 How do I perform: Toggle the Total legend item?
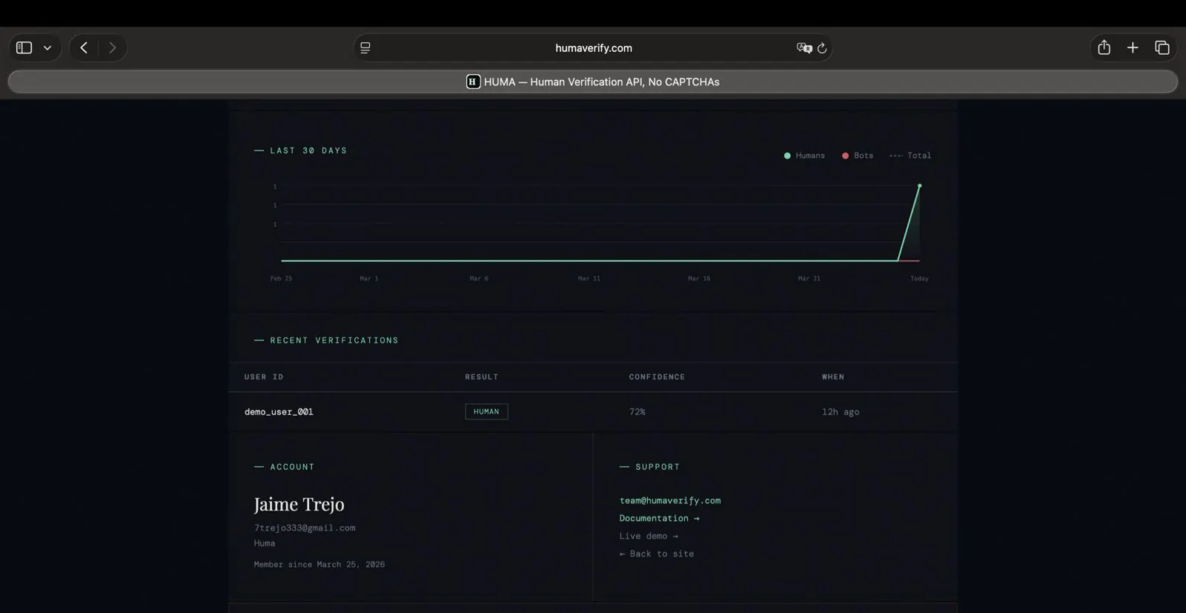point(910,156)
